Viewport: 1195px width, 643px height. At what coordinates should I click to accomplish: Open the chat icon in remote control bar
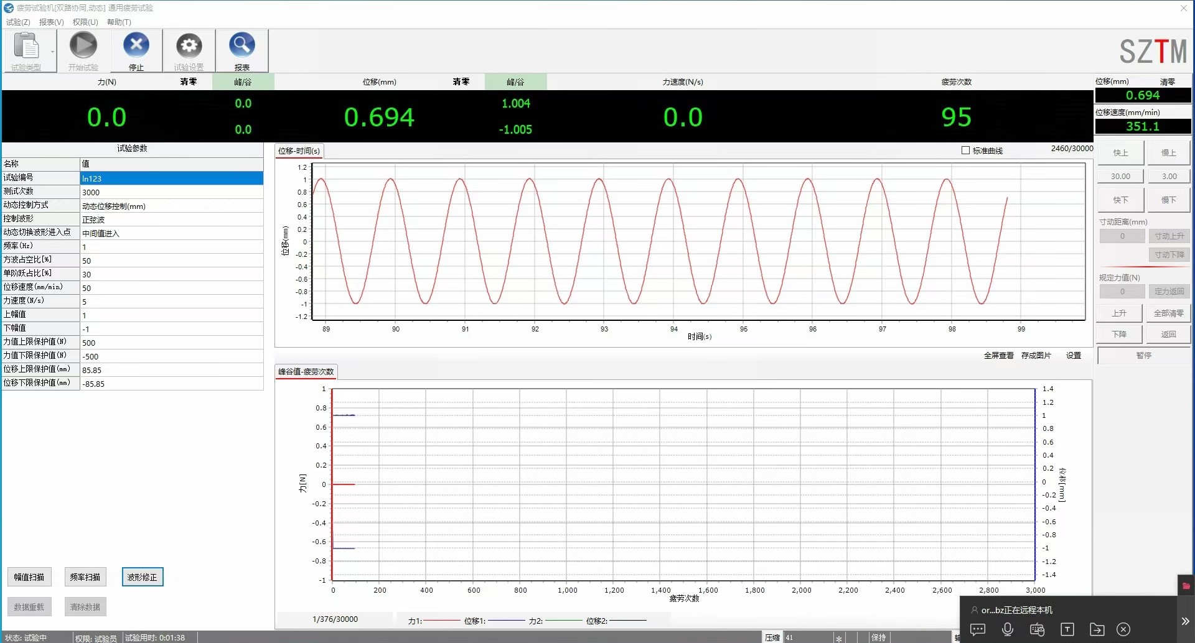978,629
